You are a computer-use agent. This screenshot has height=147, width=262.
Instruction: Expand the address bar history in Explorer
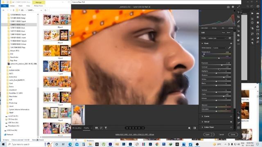coord(41,10)
